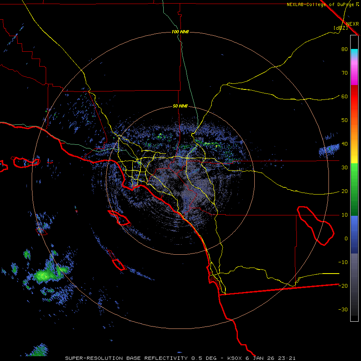
Task: Click the 50 NMI range ring label
Action: click(180, 106)
